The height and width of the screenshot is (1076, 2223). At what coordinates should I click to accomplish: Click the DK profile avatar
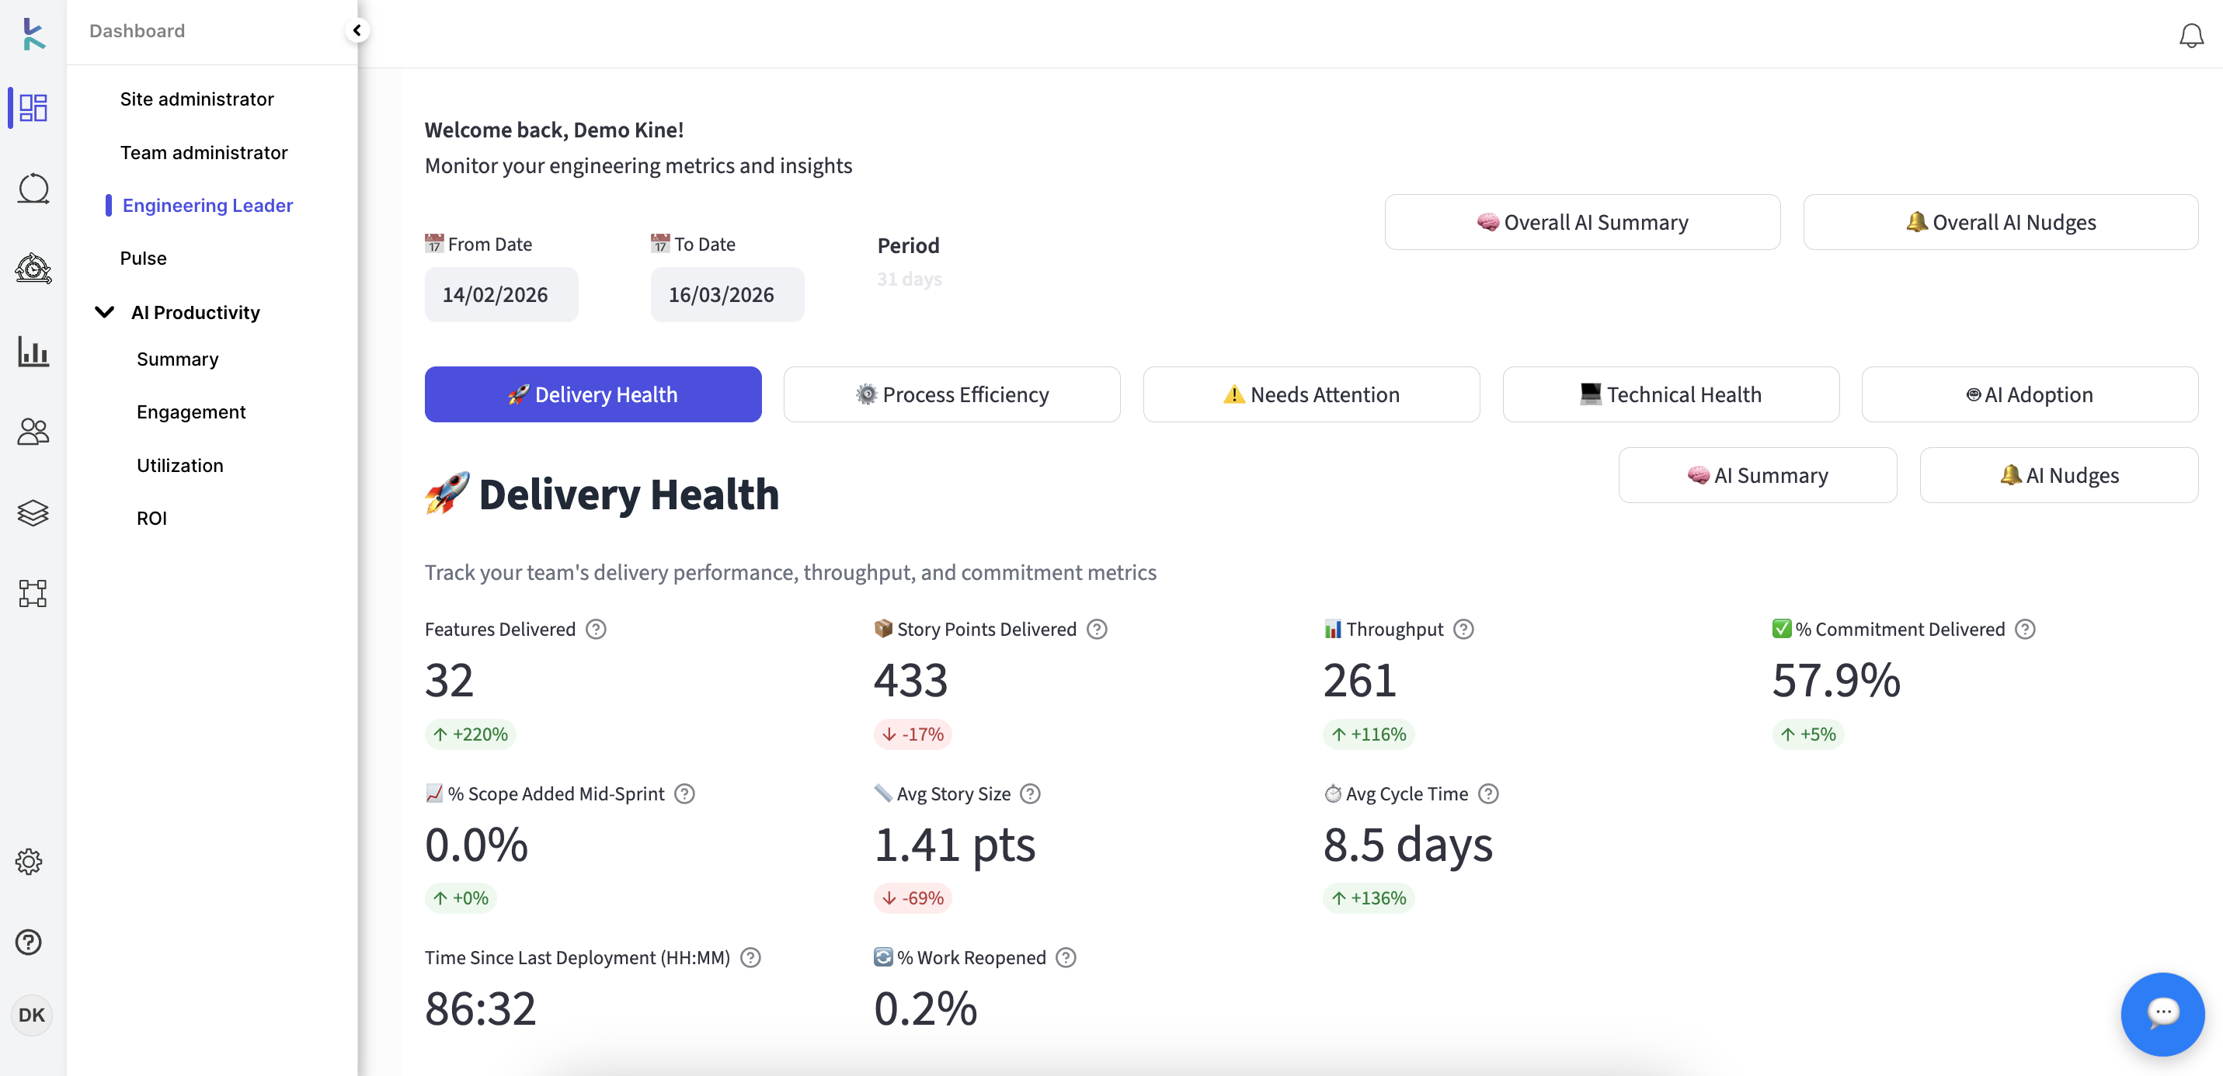pos(32,1015)
